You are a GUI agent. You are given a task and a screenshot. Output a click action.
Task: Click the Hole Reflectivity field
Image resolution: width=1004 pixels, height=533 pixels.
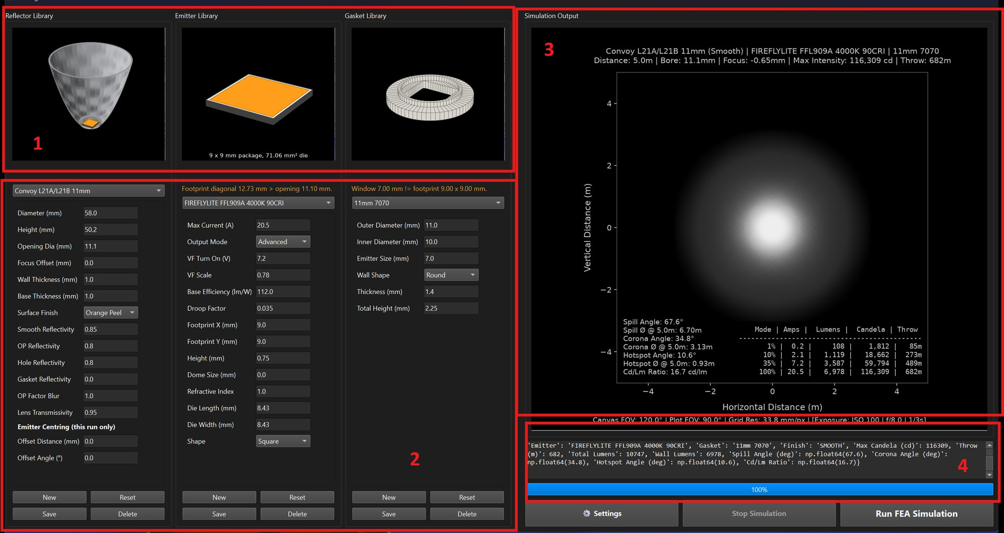[111, 363]
